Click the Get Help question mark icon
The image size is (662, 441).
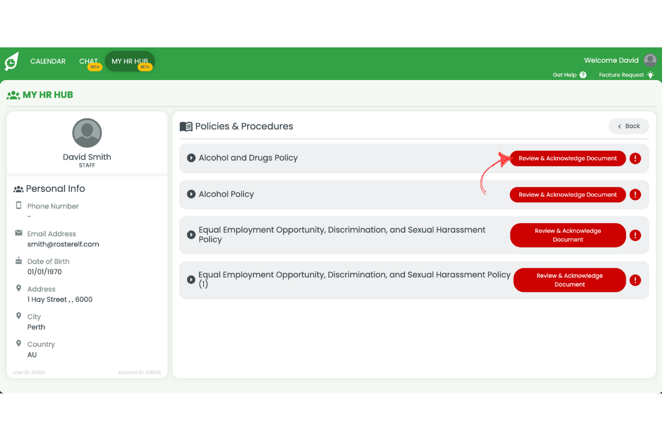[583, 74]
